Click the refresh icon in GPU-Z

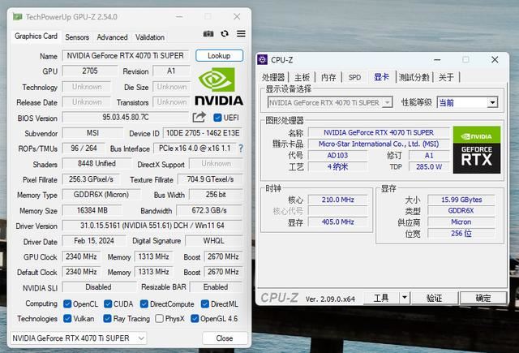(225, 33)
